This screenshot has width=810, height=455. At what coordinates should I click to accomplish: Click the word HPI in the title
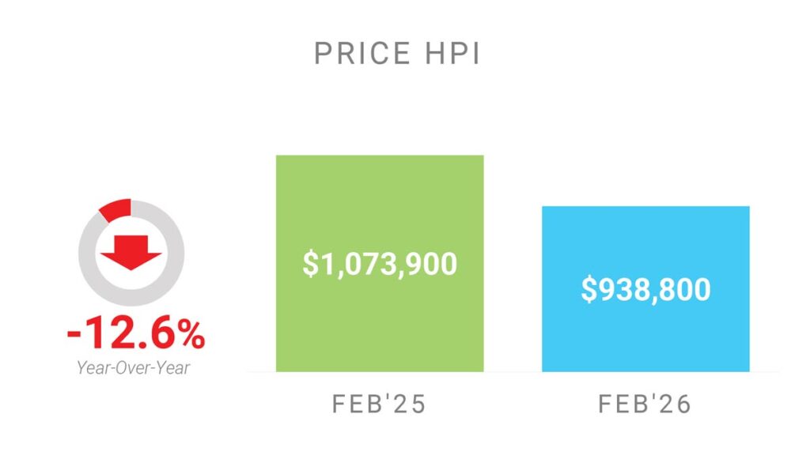point(452,54)
